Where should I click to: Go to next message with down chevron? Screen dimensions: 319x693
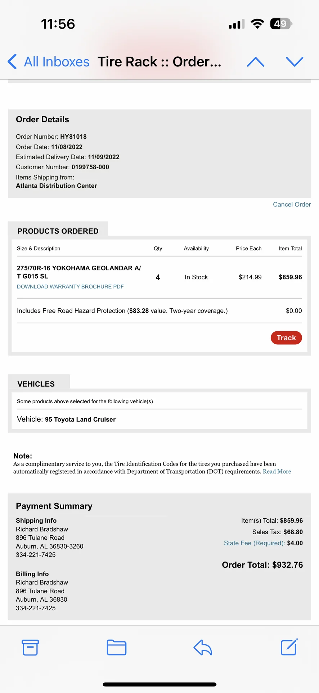click(x=295, y=62)
